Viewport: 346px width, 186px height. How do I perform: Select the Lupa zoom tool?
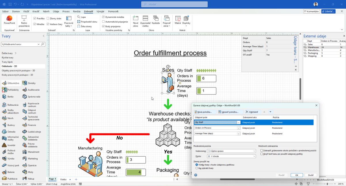pos(81,17)
